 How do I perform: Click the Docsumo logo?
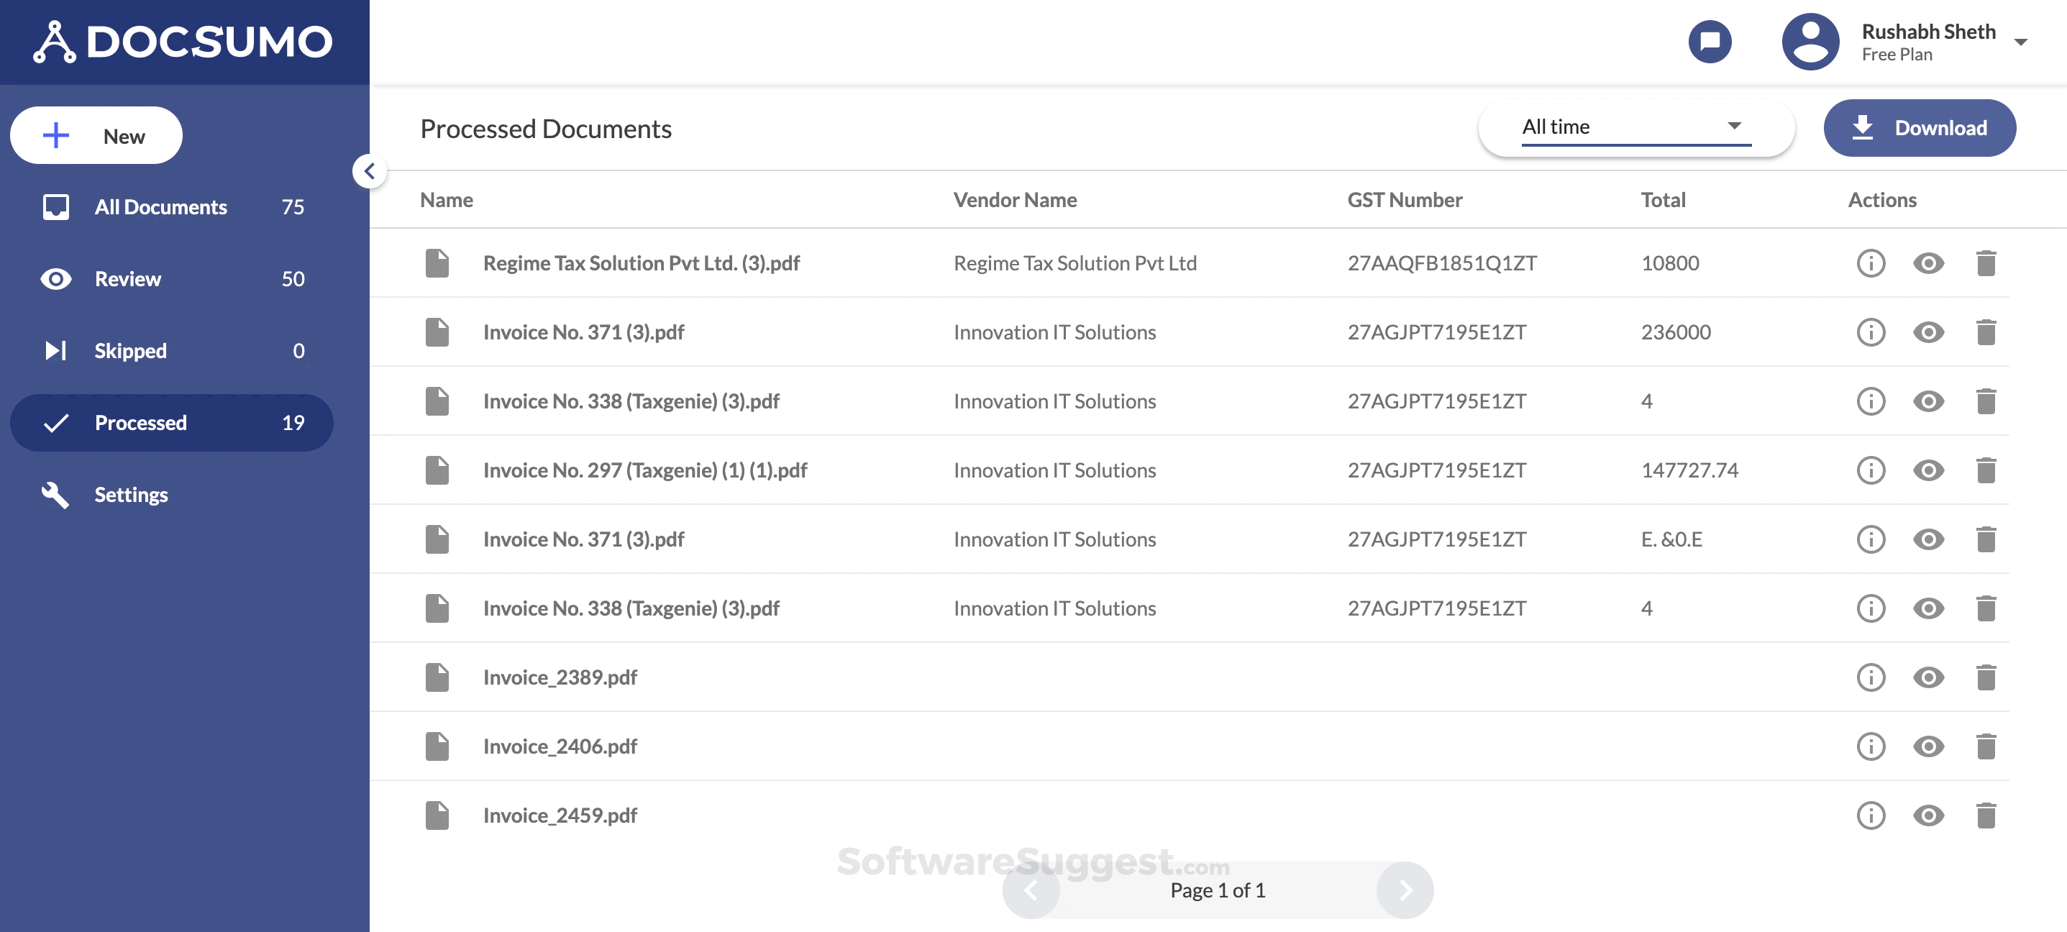[183, 42]
